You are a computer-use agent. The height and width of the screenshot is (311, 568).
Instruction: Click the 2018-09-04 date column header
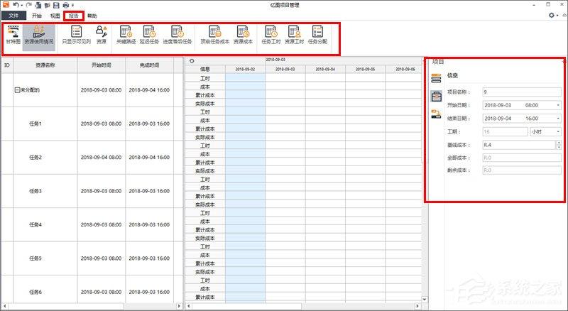[325, 69]
